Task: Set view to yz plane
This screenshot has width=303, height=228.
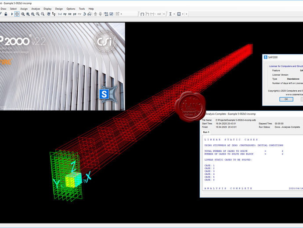Action: tap(75, 14)
